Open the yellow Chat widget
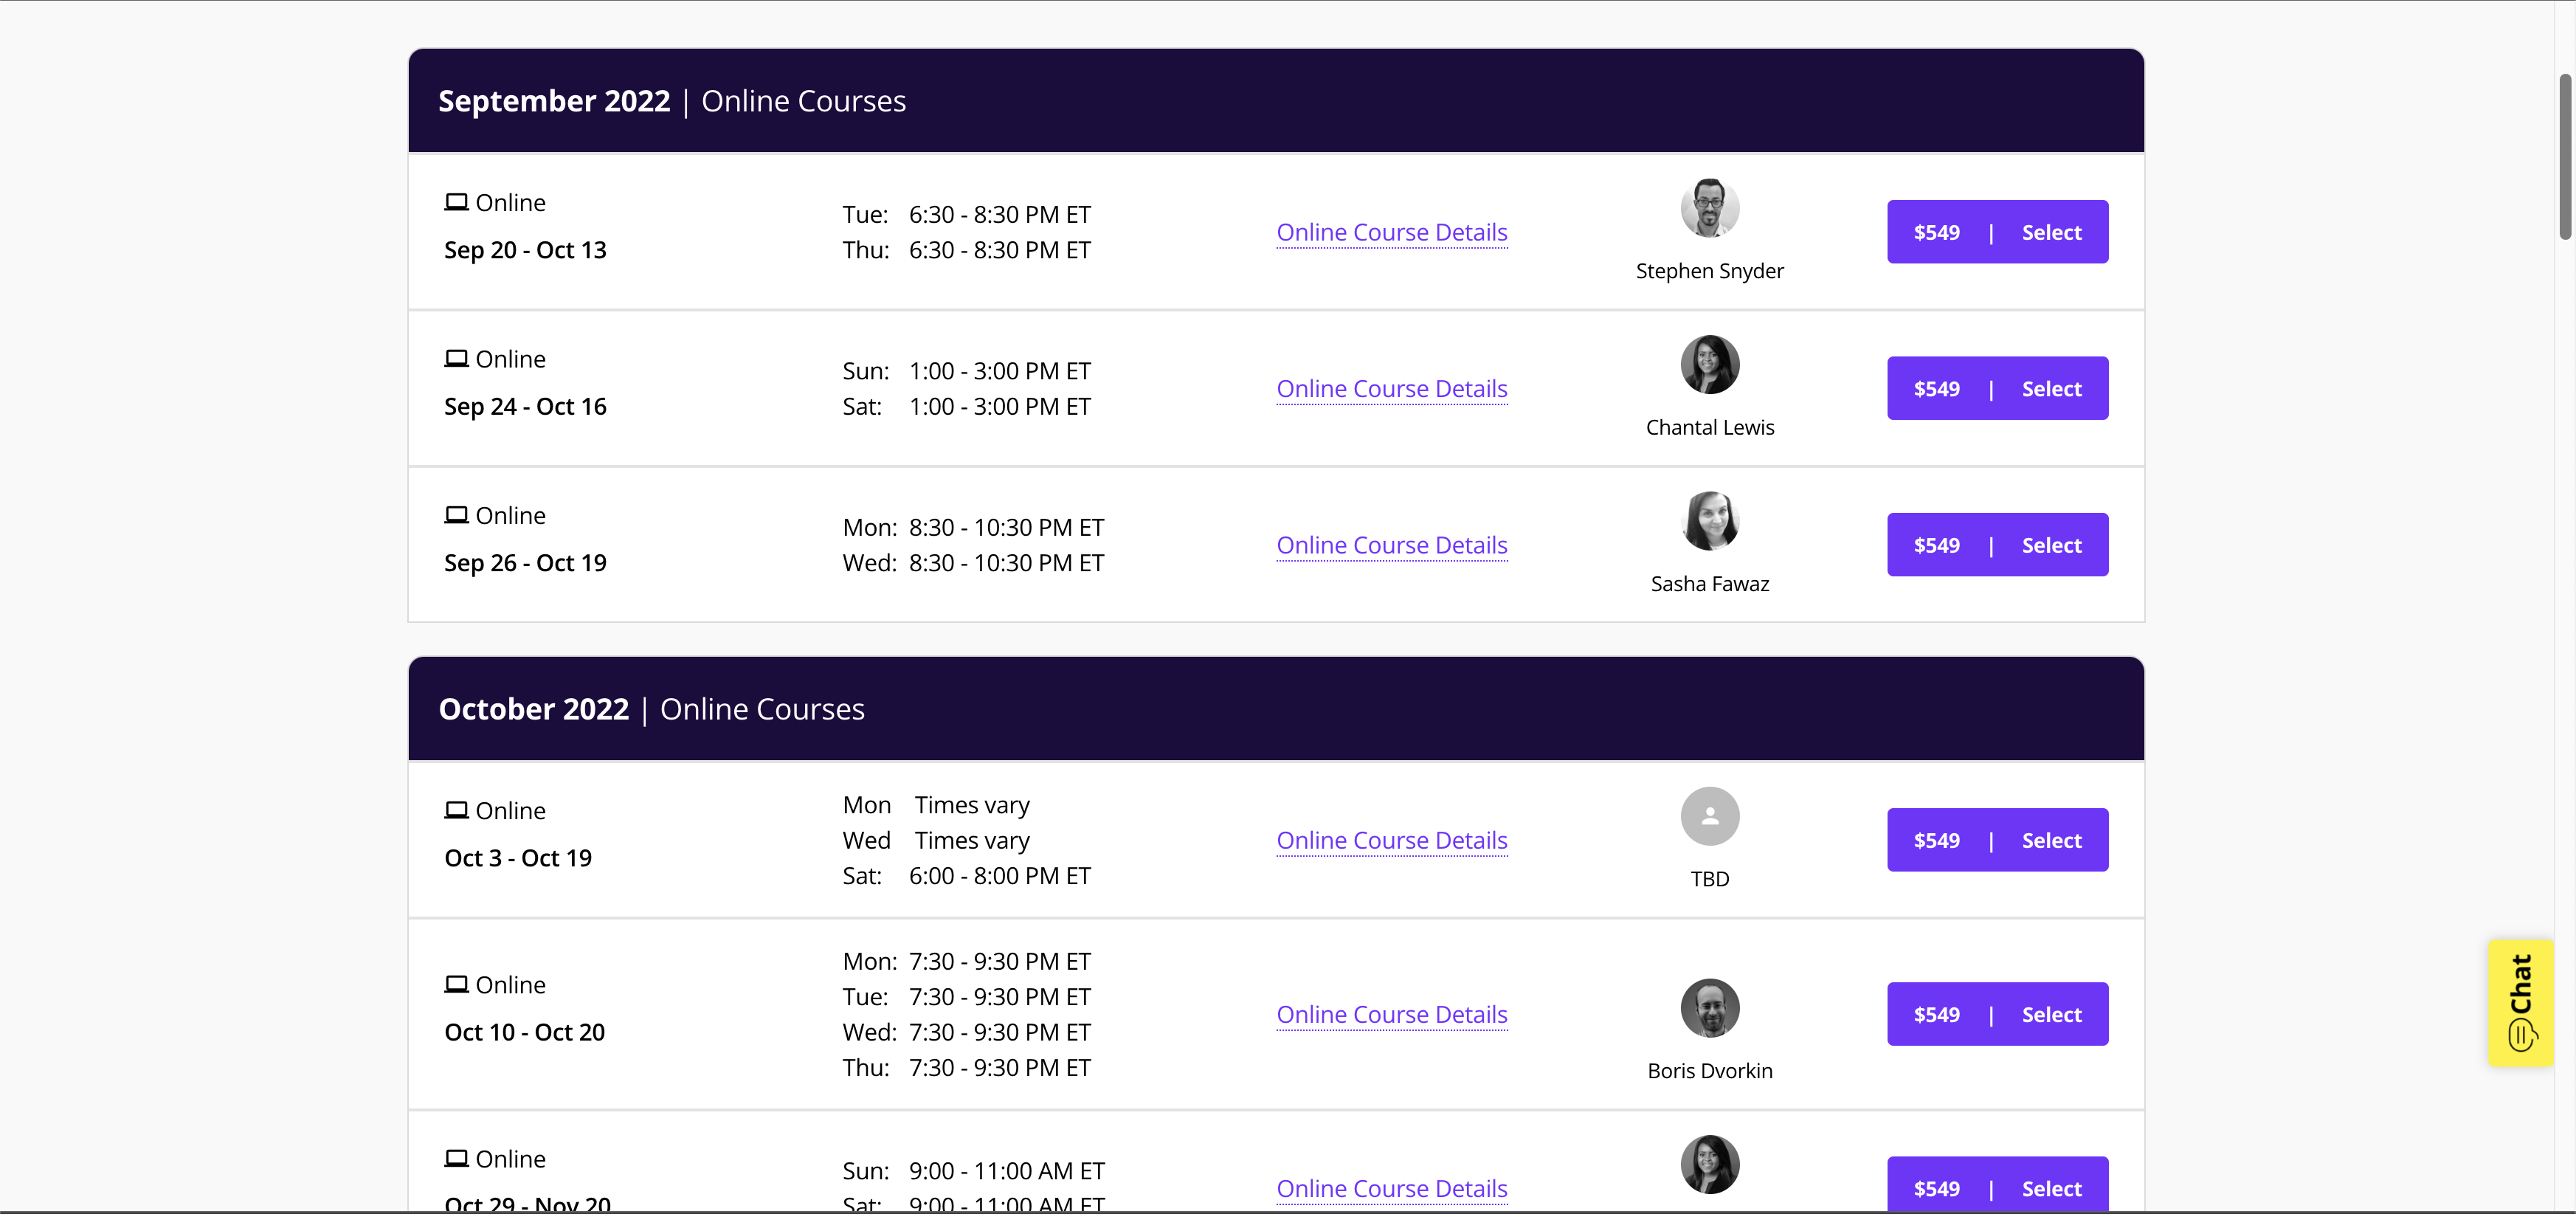Viewport: 2576px width, 1214px height. click(2520, 1002)
